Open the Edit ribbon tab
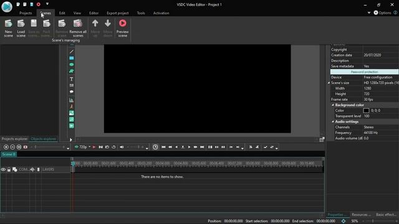 point(62,13)
